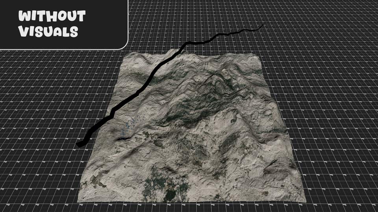
Task: Click the black path's thin upper-right tip
Action: (x=262, y=26)
